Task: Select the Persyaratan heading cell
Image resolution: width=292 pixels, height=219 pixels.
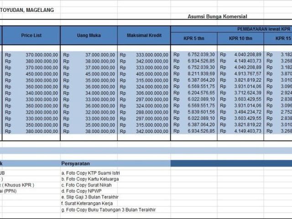Action: (x=76, y=163)
